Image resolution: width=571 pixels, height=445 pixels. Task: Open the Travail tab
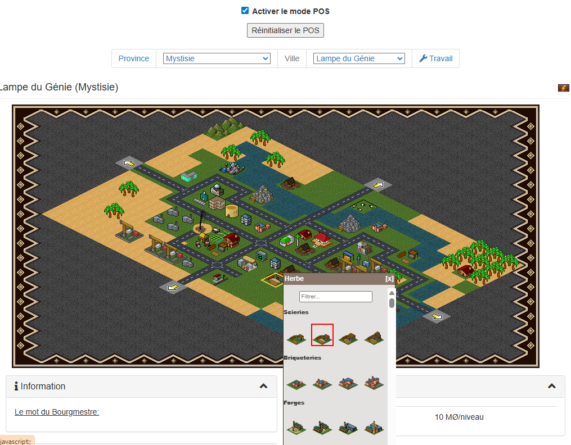436,58
